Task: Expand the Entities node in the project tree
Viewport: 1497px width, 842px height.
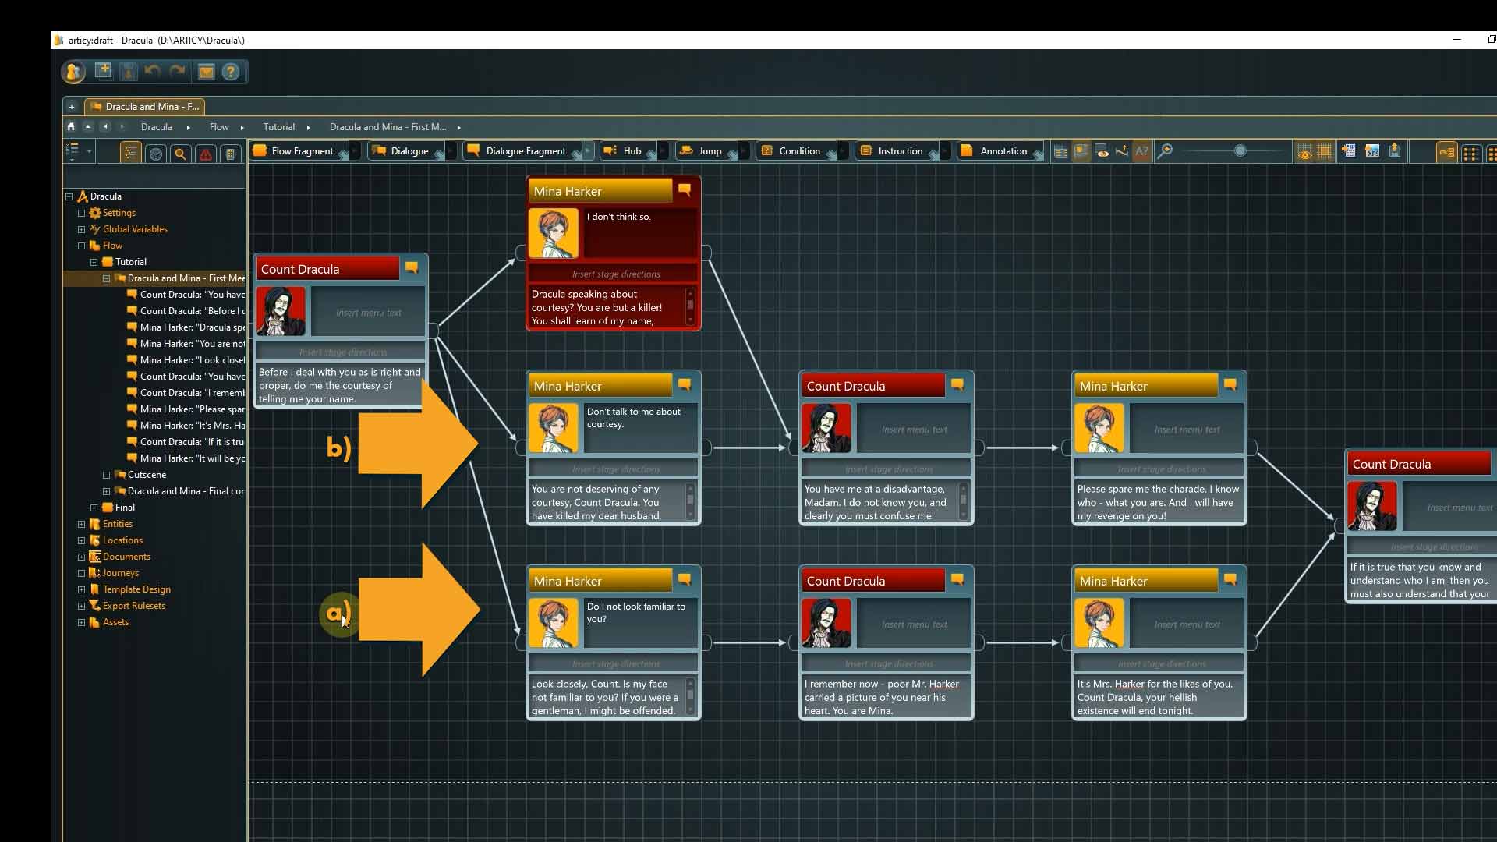Action: pyautogui.click(x=81, y=524)
